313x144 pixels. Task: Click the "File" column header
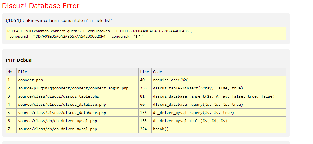(x=23, y=72)
